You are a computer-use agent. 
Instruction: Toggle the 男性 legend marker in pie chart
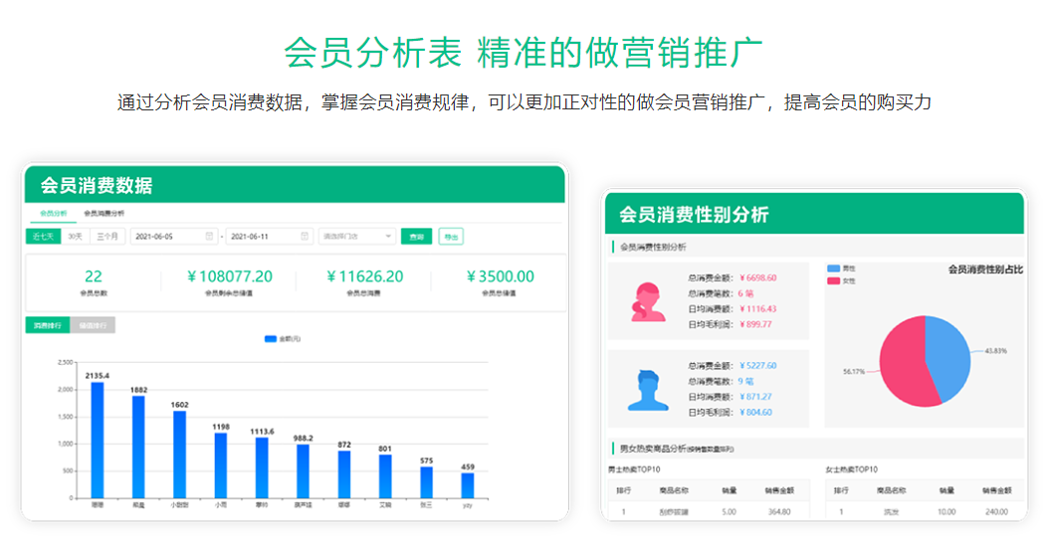click(x=833, y=269)
